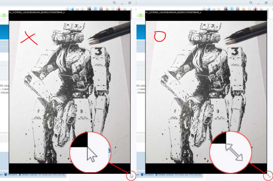Viewport: 273px width, 181px height.
Task: Open the three-dot menu between the two windows
Action: coord(136,3)
